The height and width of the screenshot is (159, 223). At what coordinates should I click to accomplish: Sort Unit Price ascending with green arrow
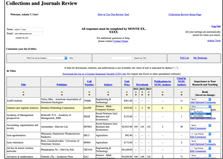[127, 92]
